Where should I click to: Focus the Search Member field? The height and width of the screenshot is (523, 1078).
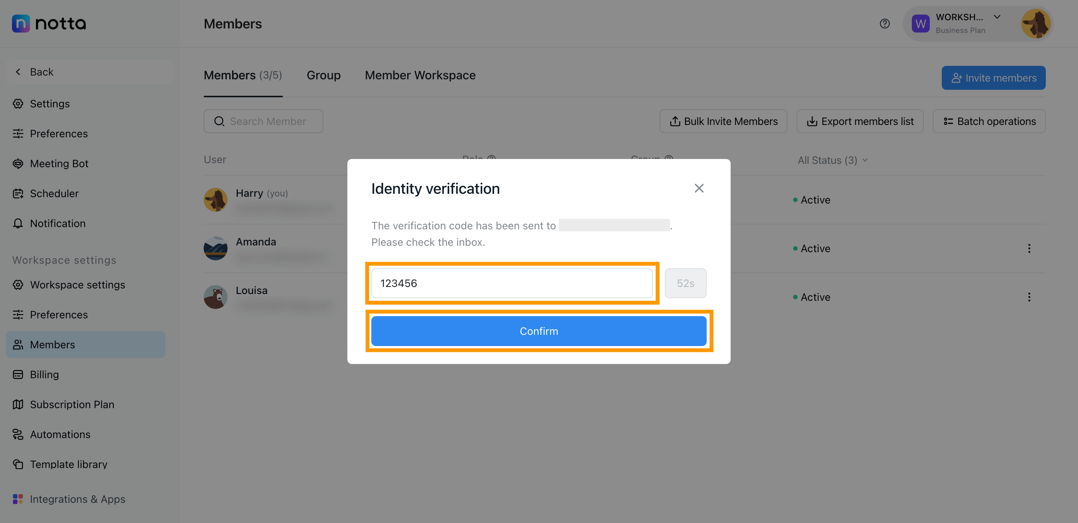pos(263,121)
